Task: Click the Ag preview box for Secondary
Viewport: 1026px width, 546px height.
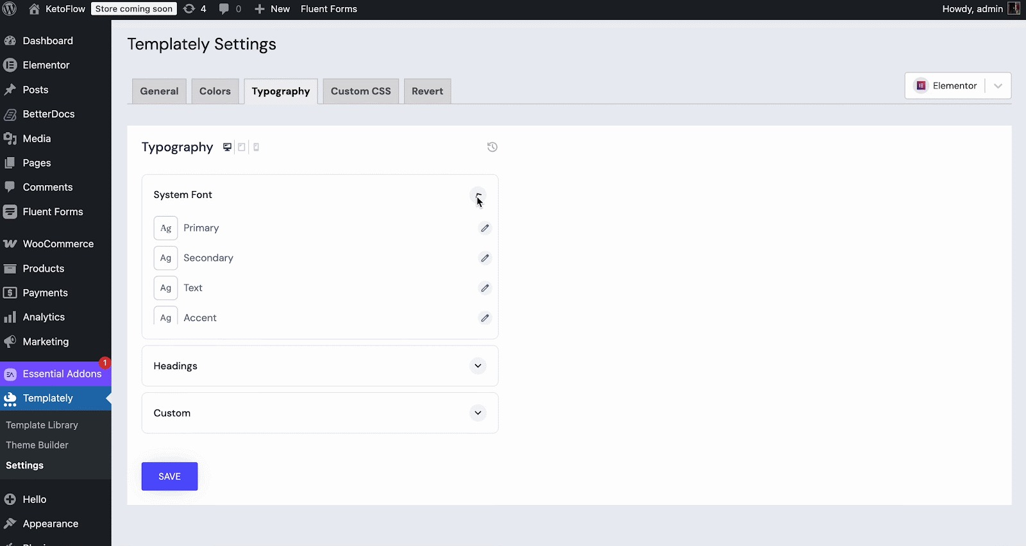Action: pyautogui.click(x=165, y=258)
